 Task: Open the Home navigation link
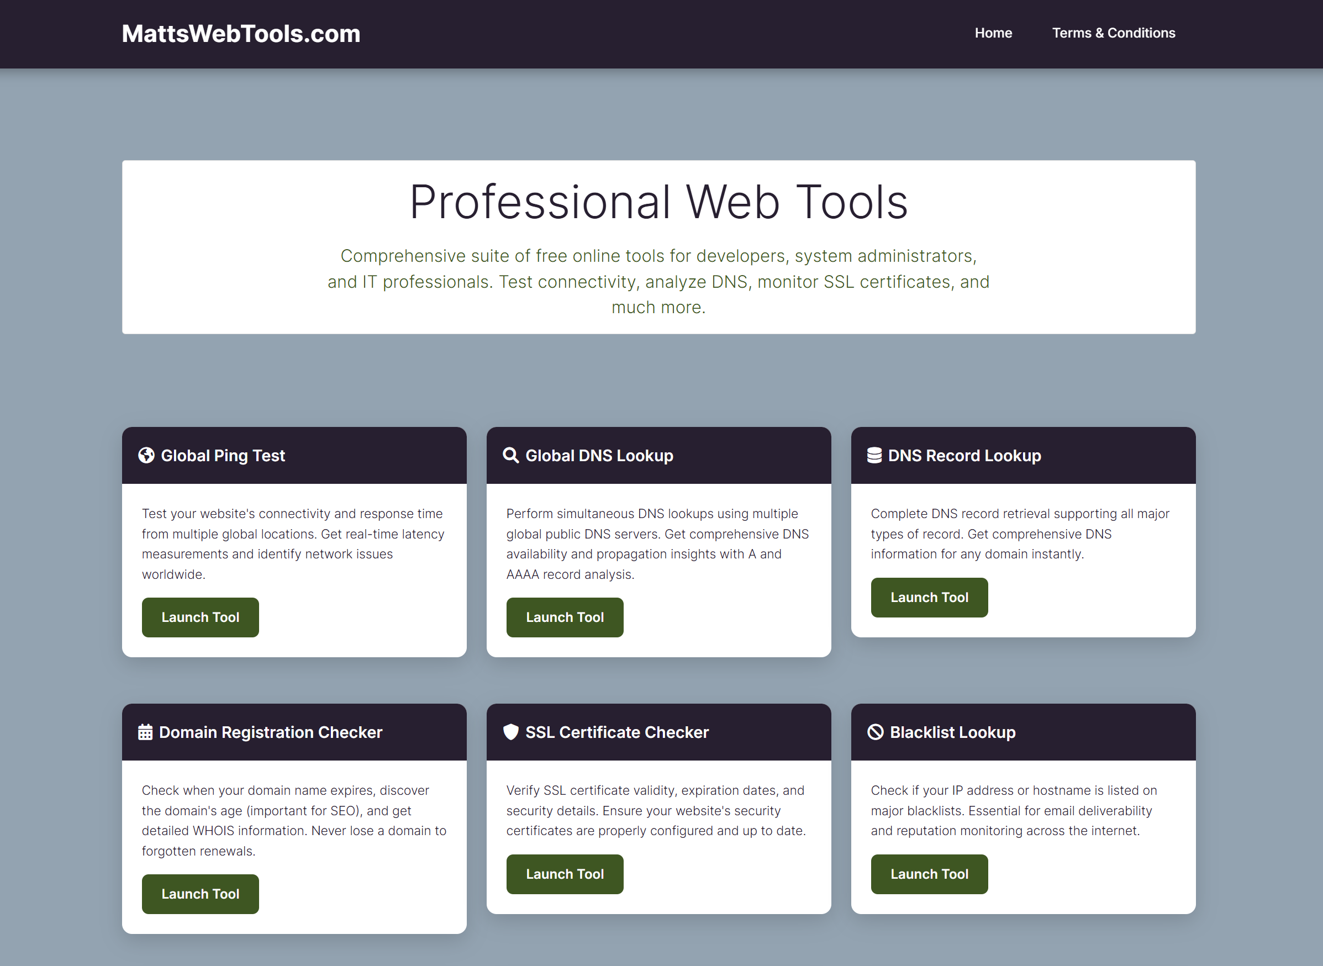(x=993, y=33)
